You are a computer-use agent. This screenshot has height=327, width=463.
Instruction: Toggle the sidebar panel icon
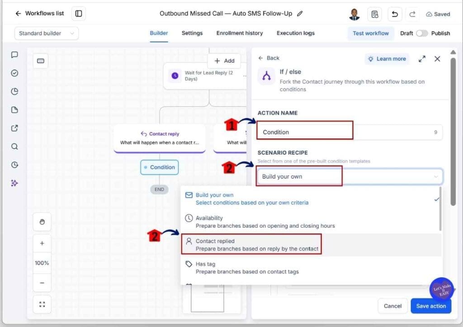(x=79, y=14)
